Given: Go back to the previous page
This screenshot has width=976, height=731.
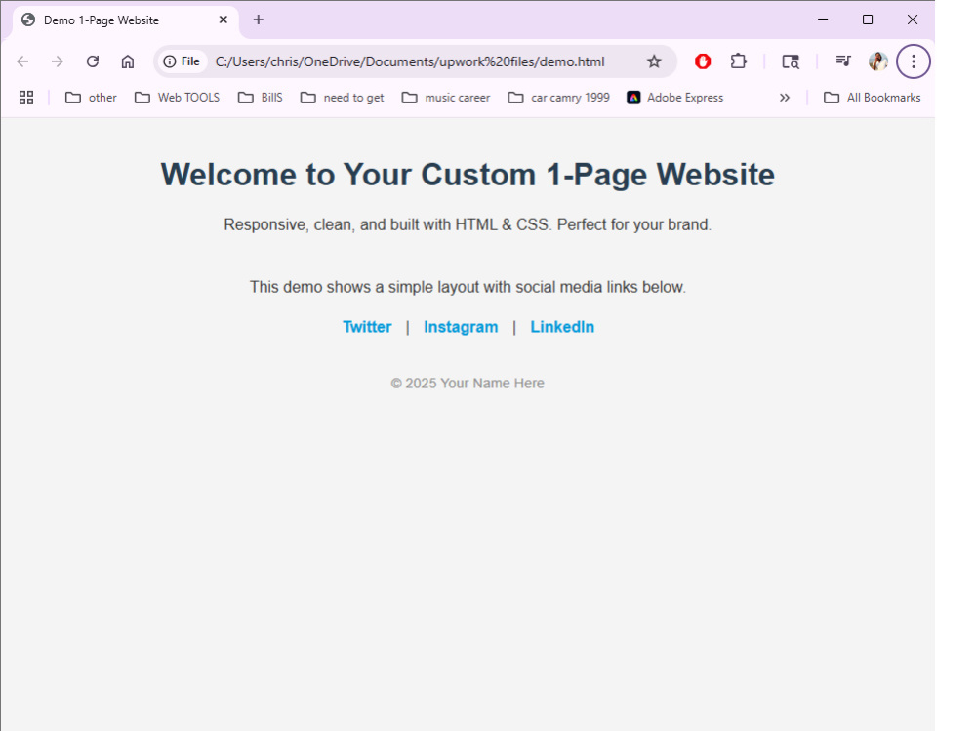Looking at the screenshot, I should coord(23,61).
